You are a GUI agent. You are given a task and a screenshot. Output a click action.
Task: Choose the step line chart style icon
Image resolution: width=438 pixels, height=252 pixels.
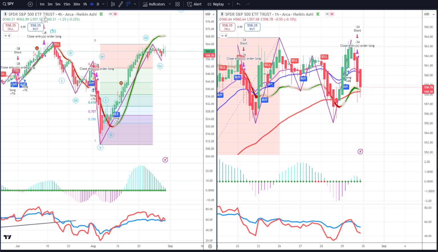tap(120, 4)
